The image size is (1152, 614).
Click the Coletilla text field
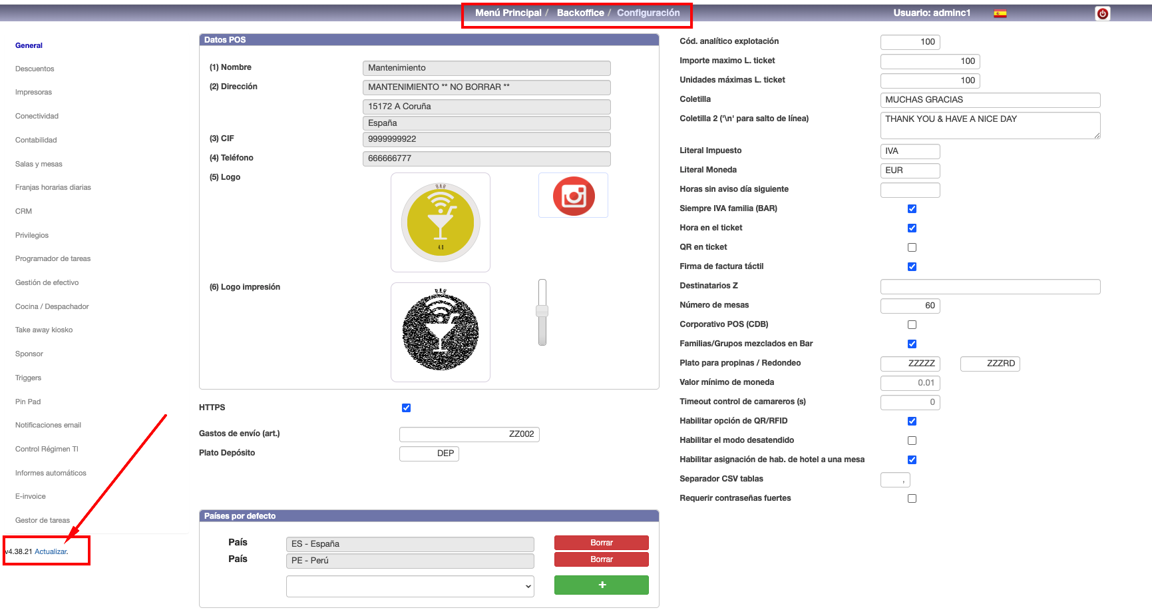click(990, 100)
